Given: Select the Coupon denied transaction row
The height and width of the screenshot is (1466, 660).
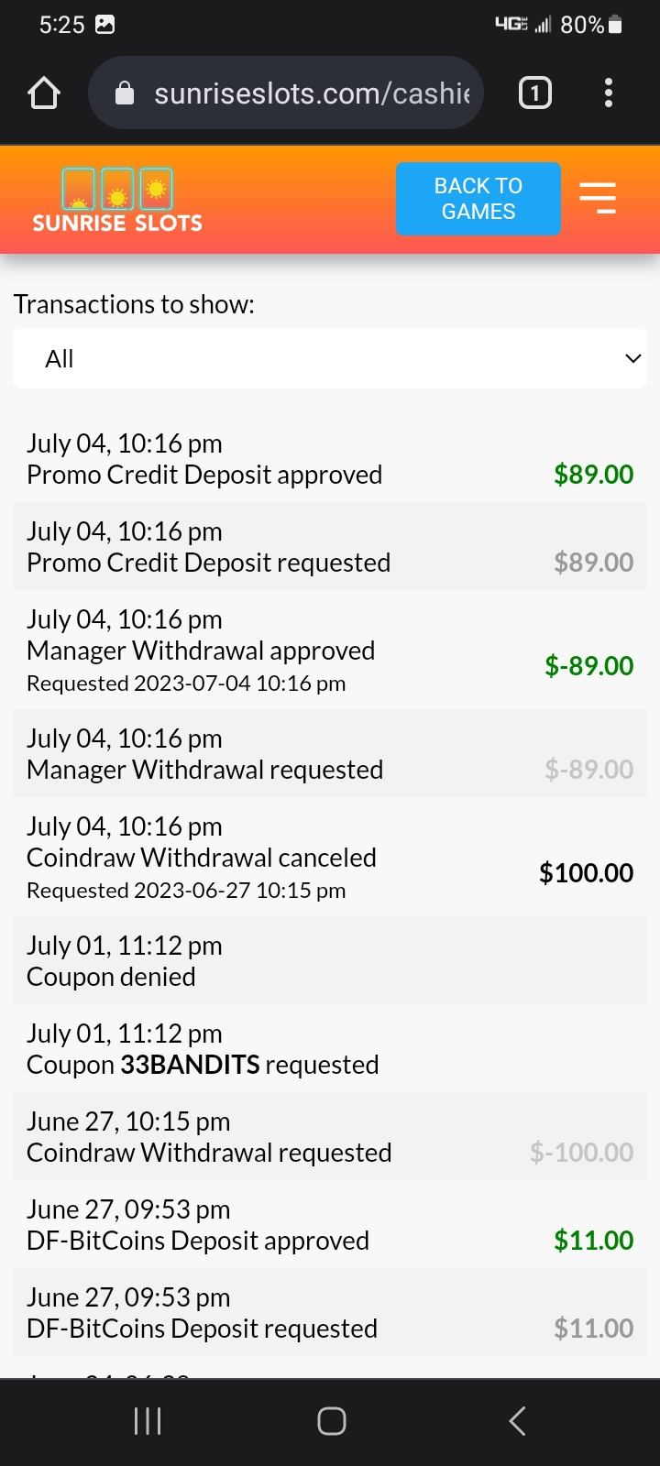Looking at the screenshot, I should coord(330,961).
